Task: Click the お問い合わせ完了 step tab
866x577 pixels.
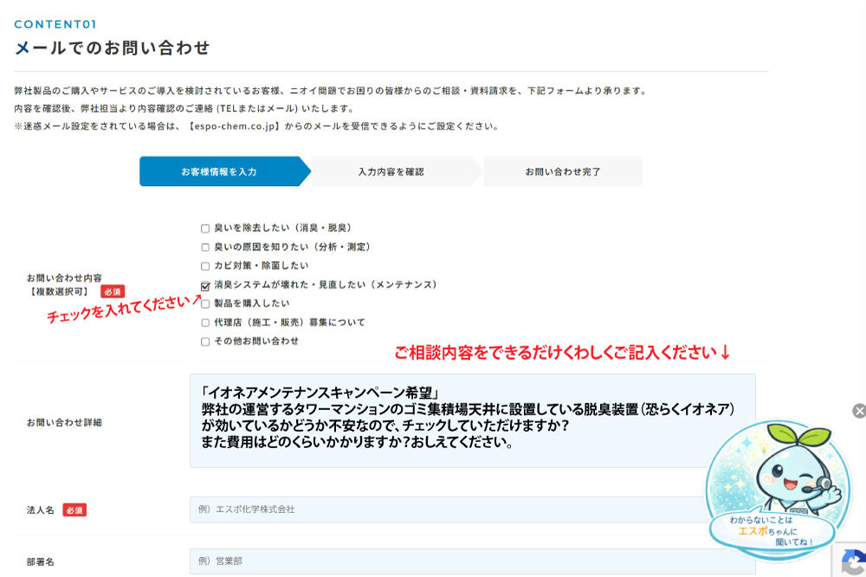Action: pyautogui.click(x=563, y=171)
